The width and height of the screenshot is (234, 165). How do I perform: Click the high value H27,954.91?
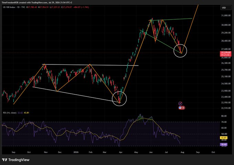43,7
